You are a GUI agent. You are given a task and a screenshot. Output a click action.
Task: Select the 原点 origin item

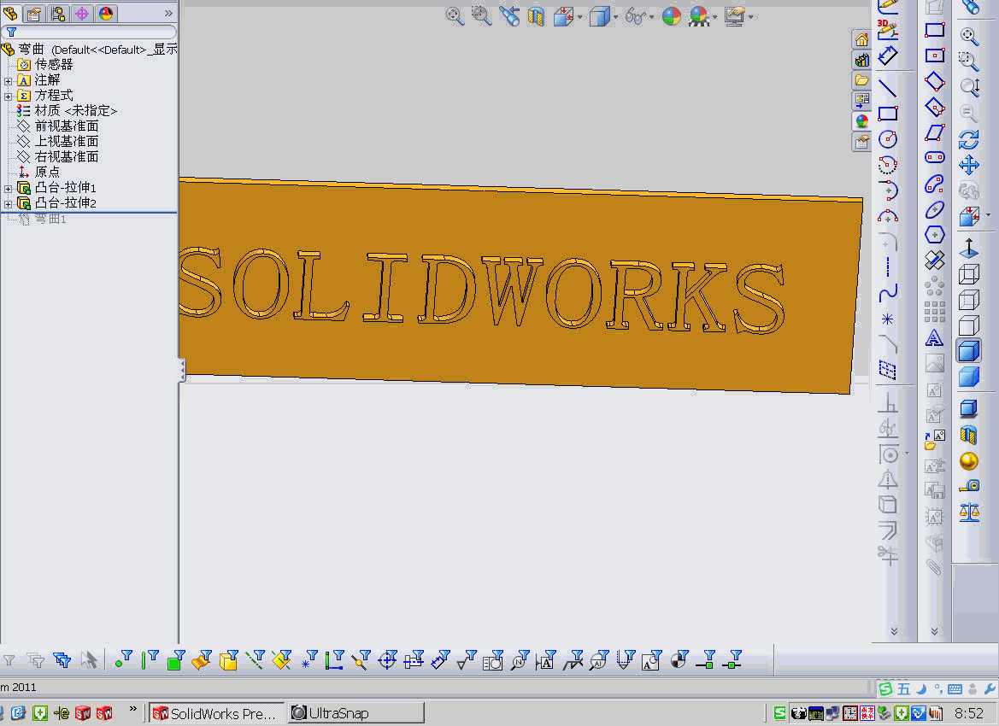point(46,172)
